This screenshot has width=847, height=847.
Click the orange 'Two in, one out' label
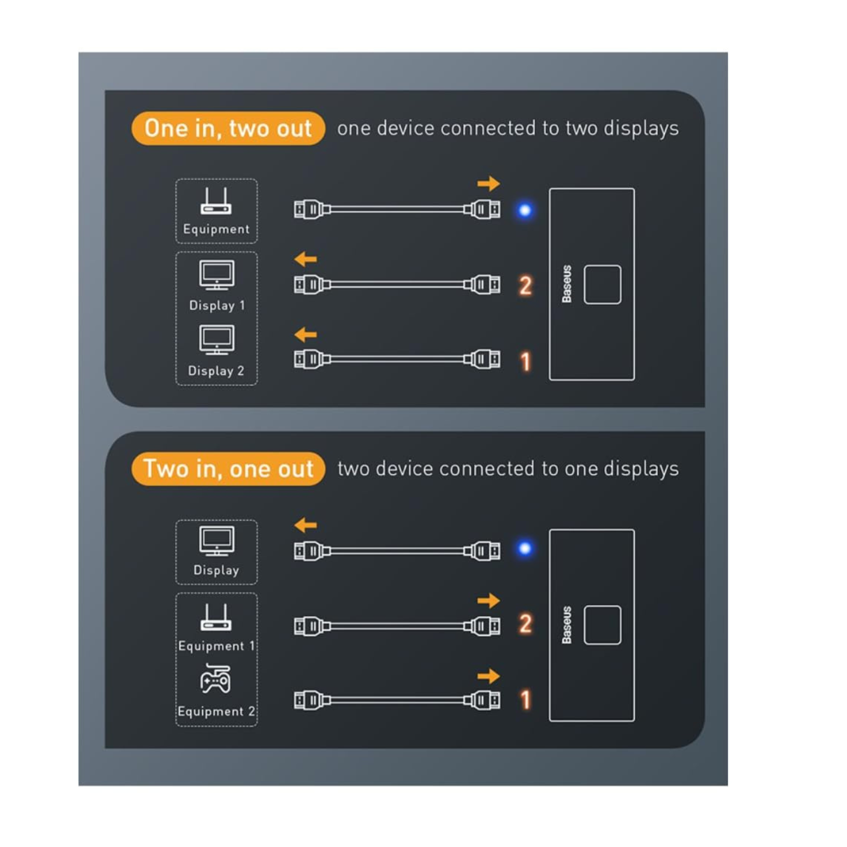pos(228,469)
